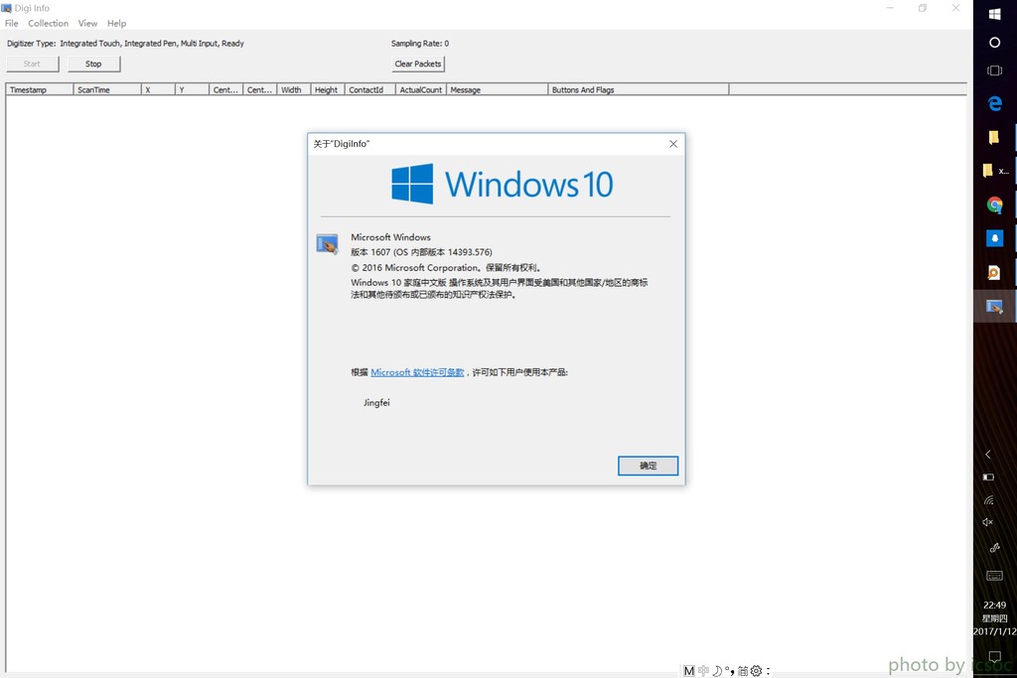1017x678 pixels.
Task: Open the View menu
Action: point(87,23)
